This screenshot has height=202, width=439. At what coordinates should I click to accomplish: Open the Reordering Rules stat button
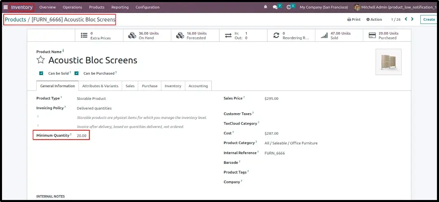click(291, 35)
